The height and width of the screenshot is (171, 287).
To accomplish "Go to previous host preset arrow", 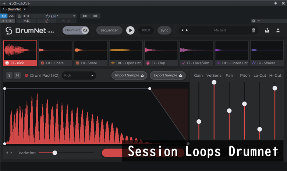I will tap(24, 16).
